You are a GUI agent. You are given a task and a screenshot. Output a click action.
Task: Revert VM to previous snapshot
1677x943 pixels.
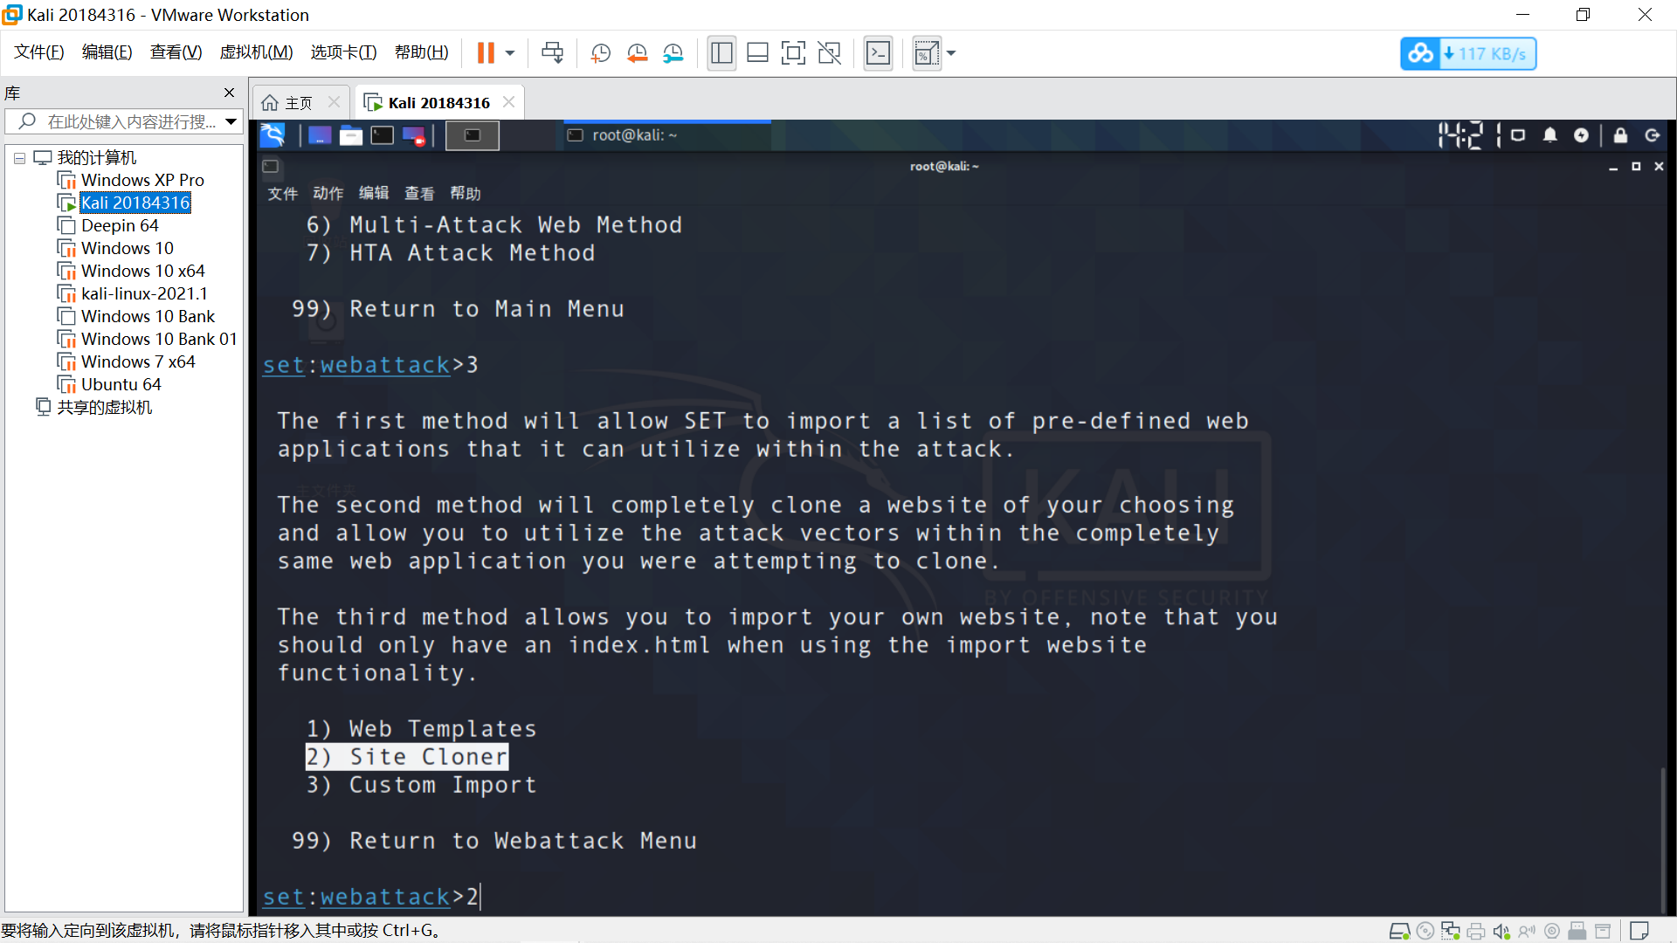tap(637, 53)
